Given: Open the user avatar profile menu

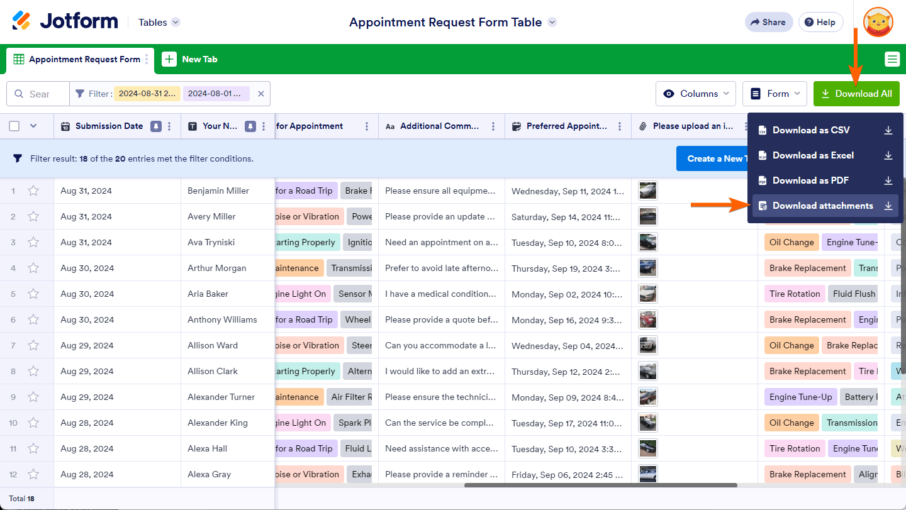Looking at the screenshot, I should [878, 22].
